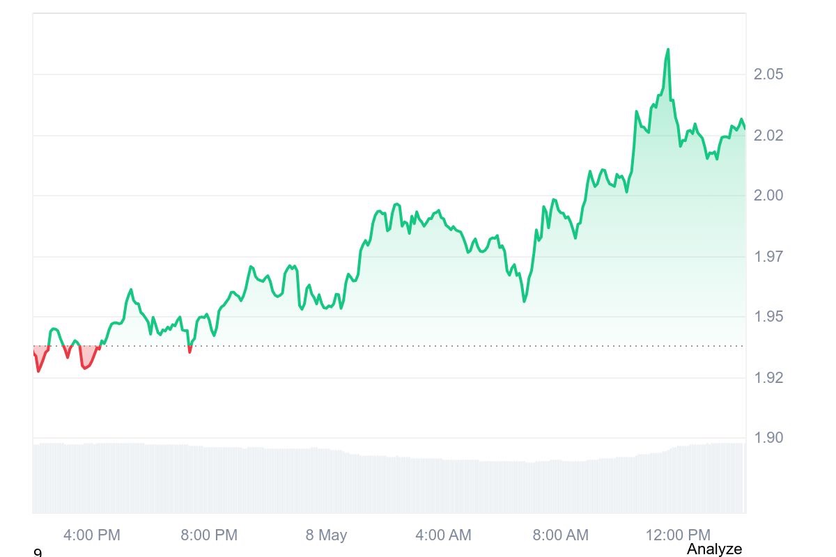Image resolution: width=836 pixels, height=557 pixels.
Task: Click the 1.92 price axis label
Action: [768, 377]
